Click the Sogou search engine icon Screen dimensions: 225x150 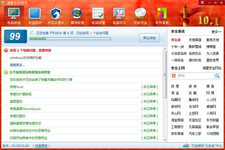tap(174, 76)
